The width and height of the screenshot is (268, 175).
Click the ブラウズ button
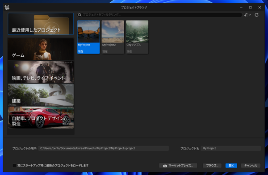coord(212,166)
